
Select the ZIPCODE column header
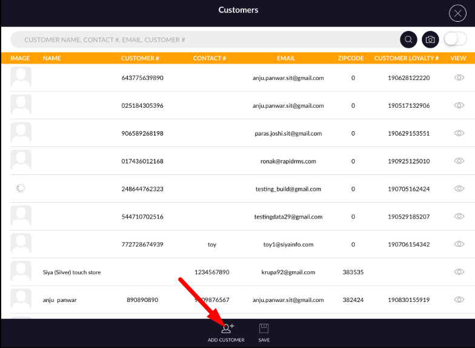[x=351, y=58]
